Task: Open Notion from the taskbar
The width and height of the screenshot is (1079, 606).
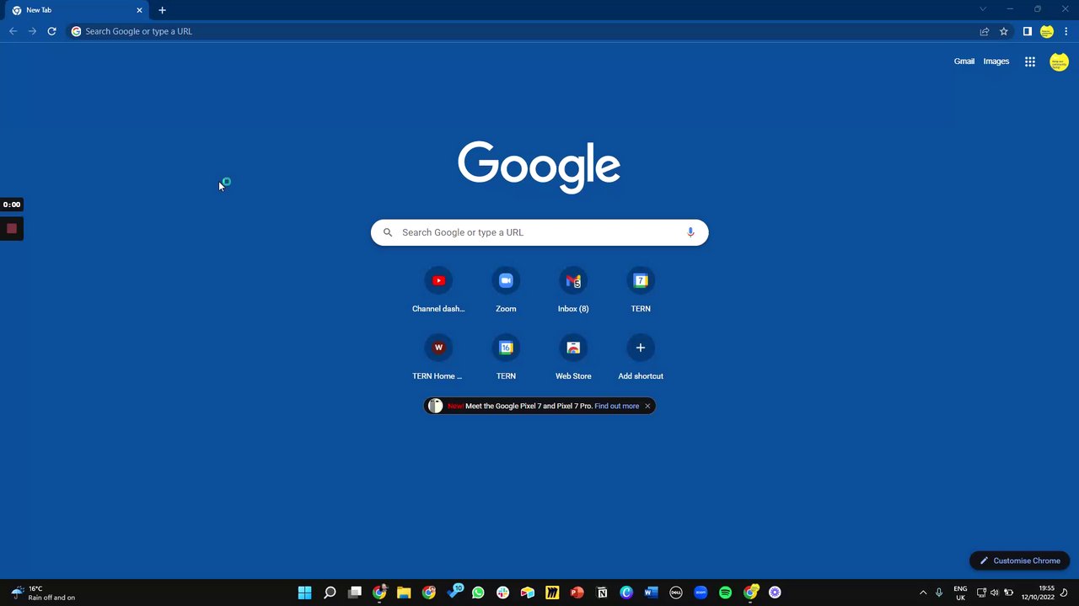Action: (x=602, y=593)
